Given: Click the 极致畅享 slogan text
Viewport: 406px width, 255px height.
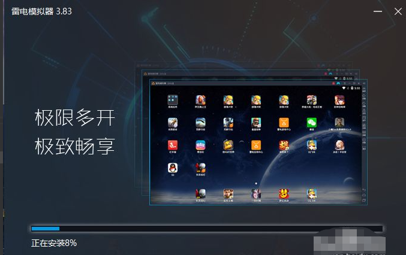Looking at the screenshot, I should click(x=74, y=145).
